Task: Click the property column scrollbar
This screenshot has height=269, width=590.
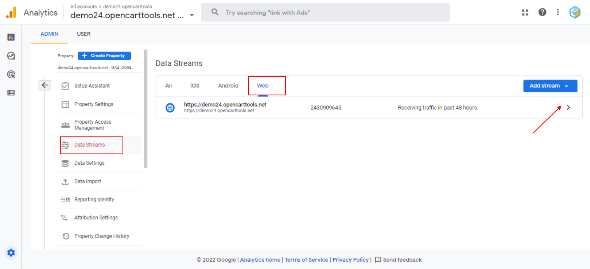Action: pyautogui.click(x=146, y=109)
